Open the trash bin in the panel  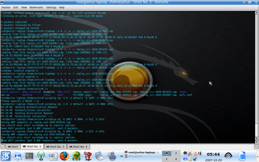(242, 156)
